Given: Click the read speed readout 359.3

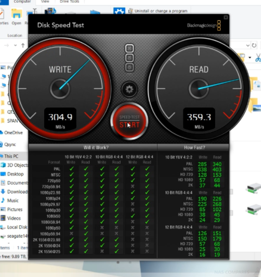Looking at the screenshot, I should (x=199, y=117).
